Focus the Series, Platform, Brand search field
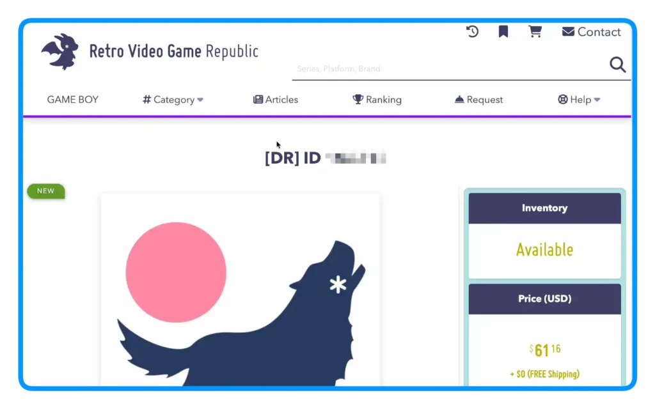The height and width of the screenshot is (409, 655). (x=448, y=69)
